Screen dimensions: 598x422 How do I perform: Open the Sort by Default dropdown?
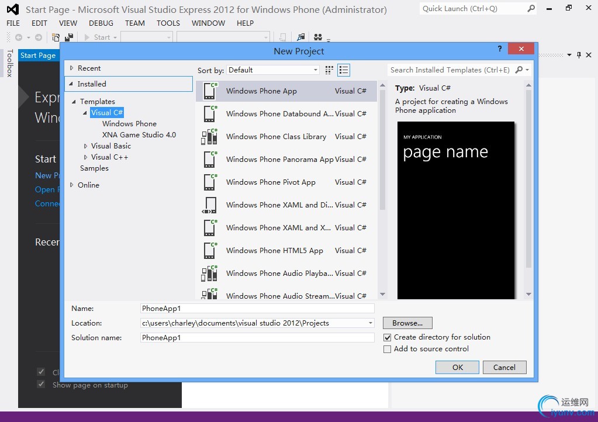273,70
